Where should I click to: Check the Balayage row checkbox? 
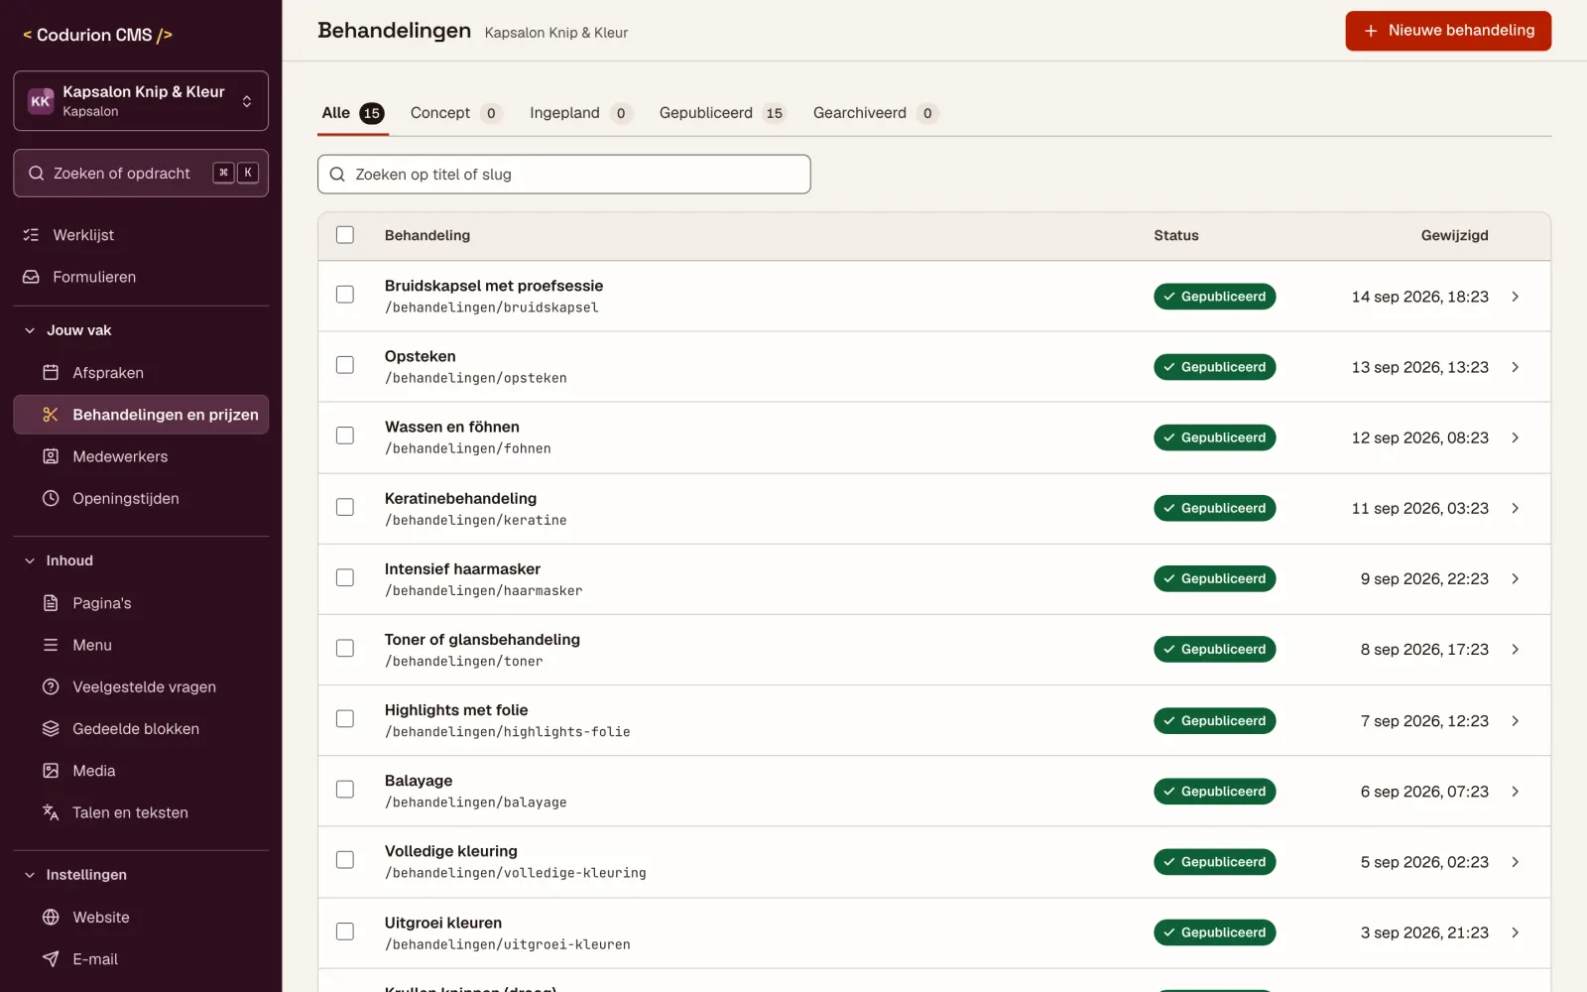[345, 790]
